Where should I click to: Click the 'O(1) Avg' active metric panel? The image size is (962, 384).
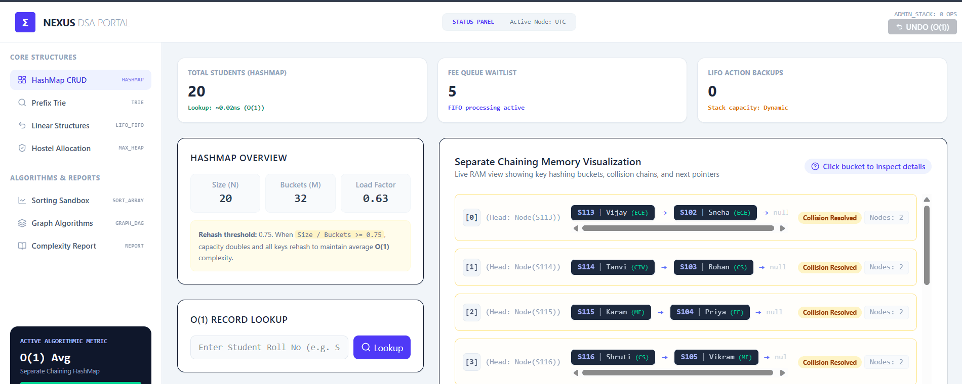tap(81, 355)
